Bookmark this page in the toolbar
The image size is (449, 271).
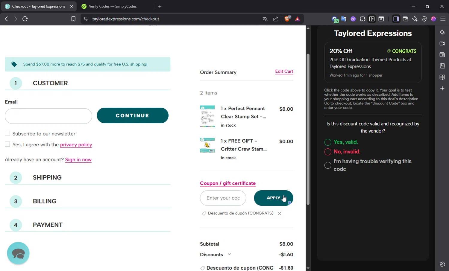point(73,19)
